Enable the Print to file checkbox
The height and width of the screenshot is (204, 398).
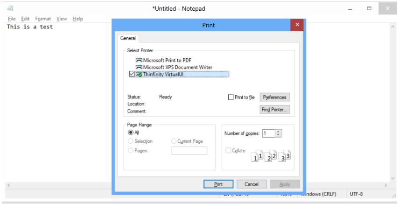[231, 97]
